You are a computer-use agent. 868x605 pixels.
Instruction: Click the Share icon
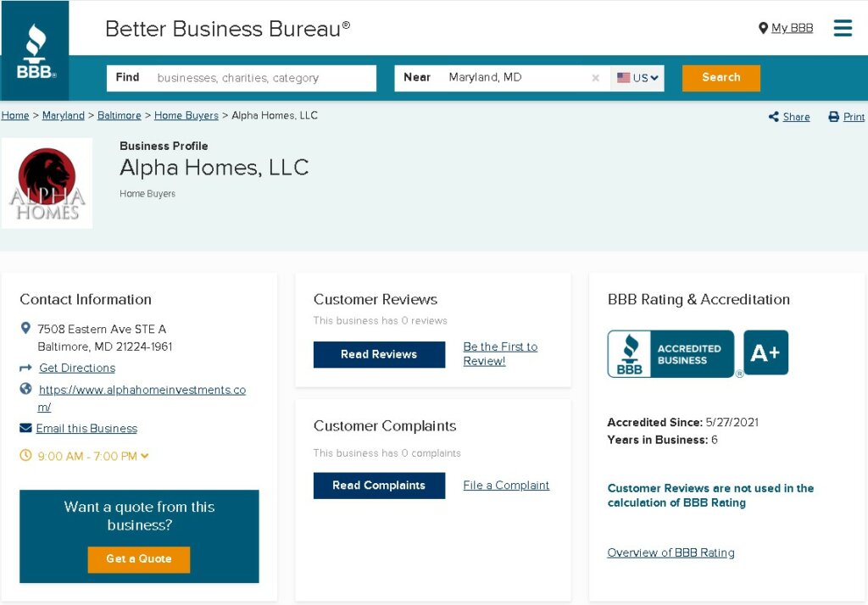point(773,117)
